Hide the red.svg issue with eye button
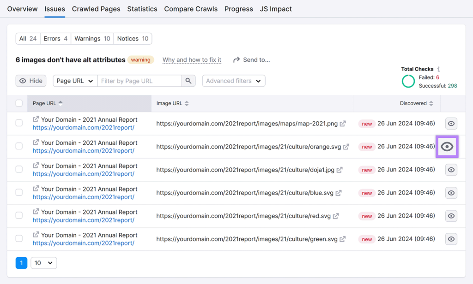 451,216
